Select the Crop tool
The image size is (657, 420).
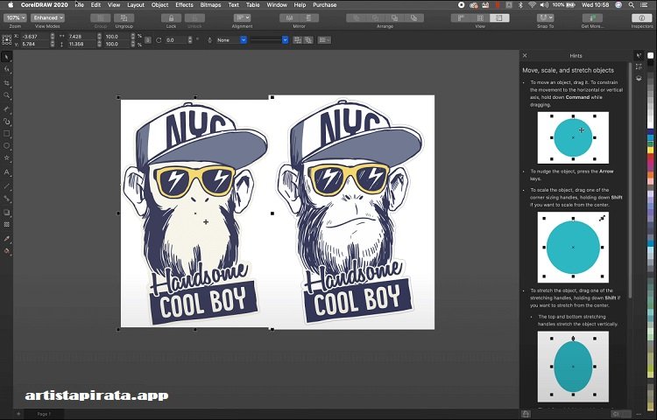point(6,83)
